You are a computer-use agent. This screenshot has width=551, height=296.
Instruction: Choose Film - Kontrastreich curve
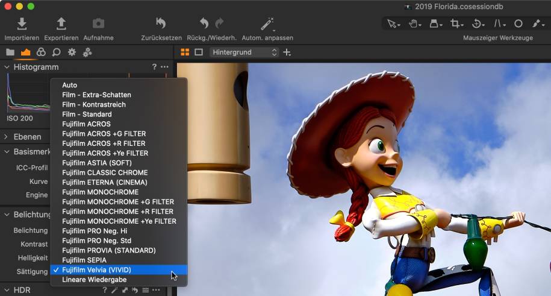[x=119, y=104]
